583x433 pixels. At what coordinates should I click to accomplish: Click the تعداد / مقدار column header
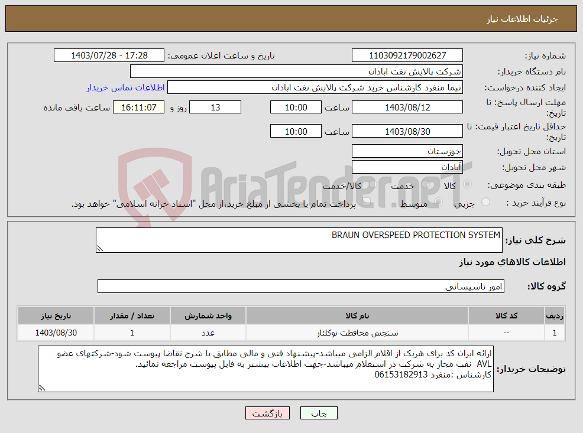(132, 315)
